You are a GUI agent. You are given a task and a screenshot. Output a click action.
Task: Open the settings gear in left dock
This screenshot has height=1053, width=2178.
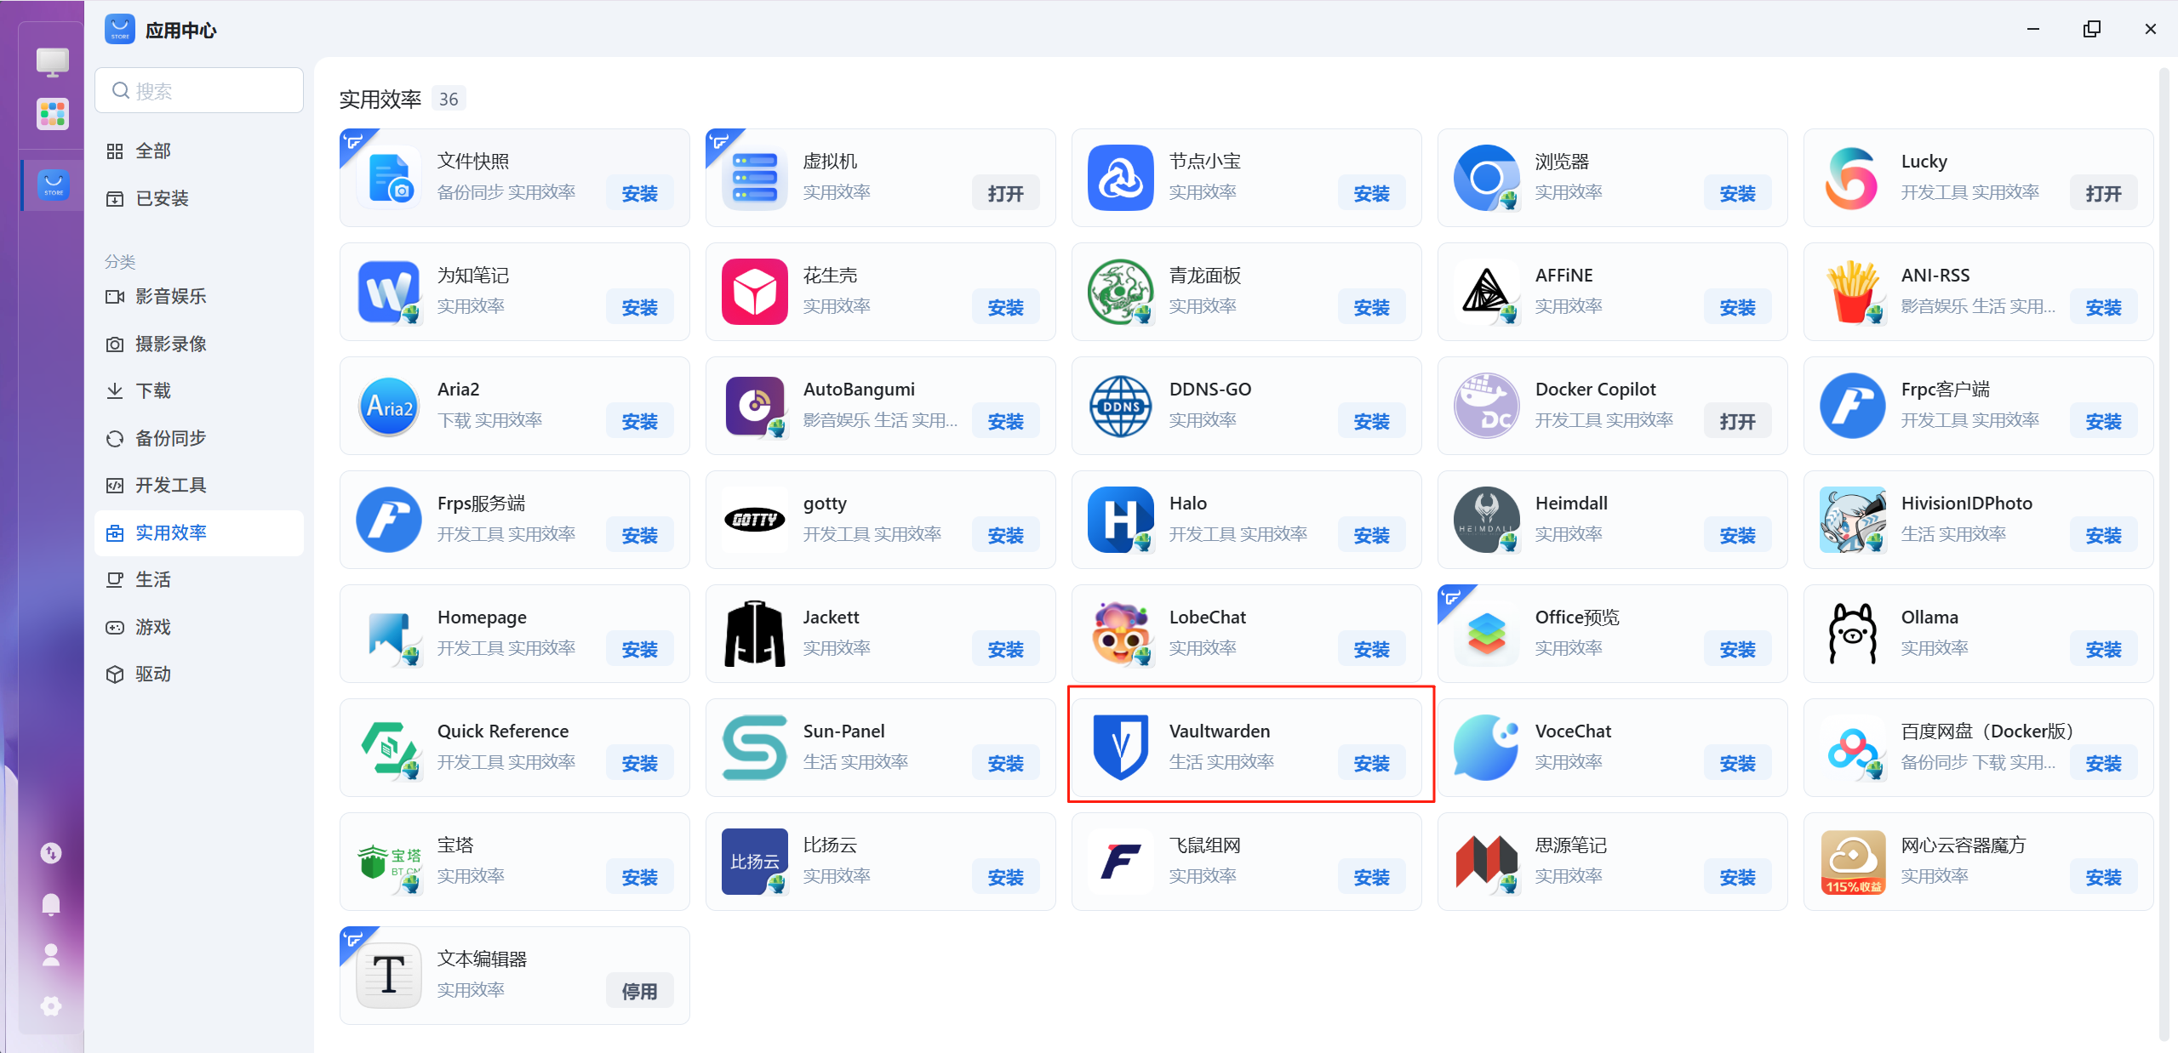click(x=51, y=1006)
